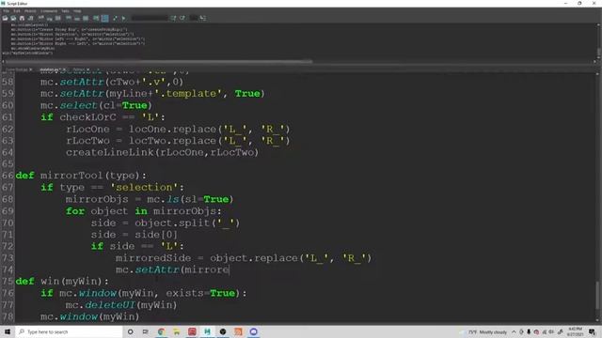Open the Edit menu
The image size is (602, 338).
tap(17, 11)
